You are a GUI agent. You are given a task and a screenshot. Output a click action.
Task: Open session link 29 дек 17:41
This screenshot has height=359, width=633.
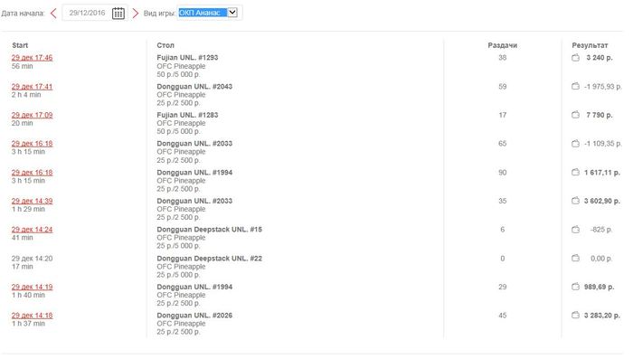click(32, 87)
